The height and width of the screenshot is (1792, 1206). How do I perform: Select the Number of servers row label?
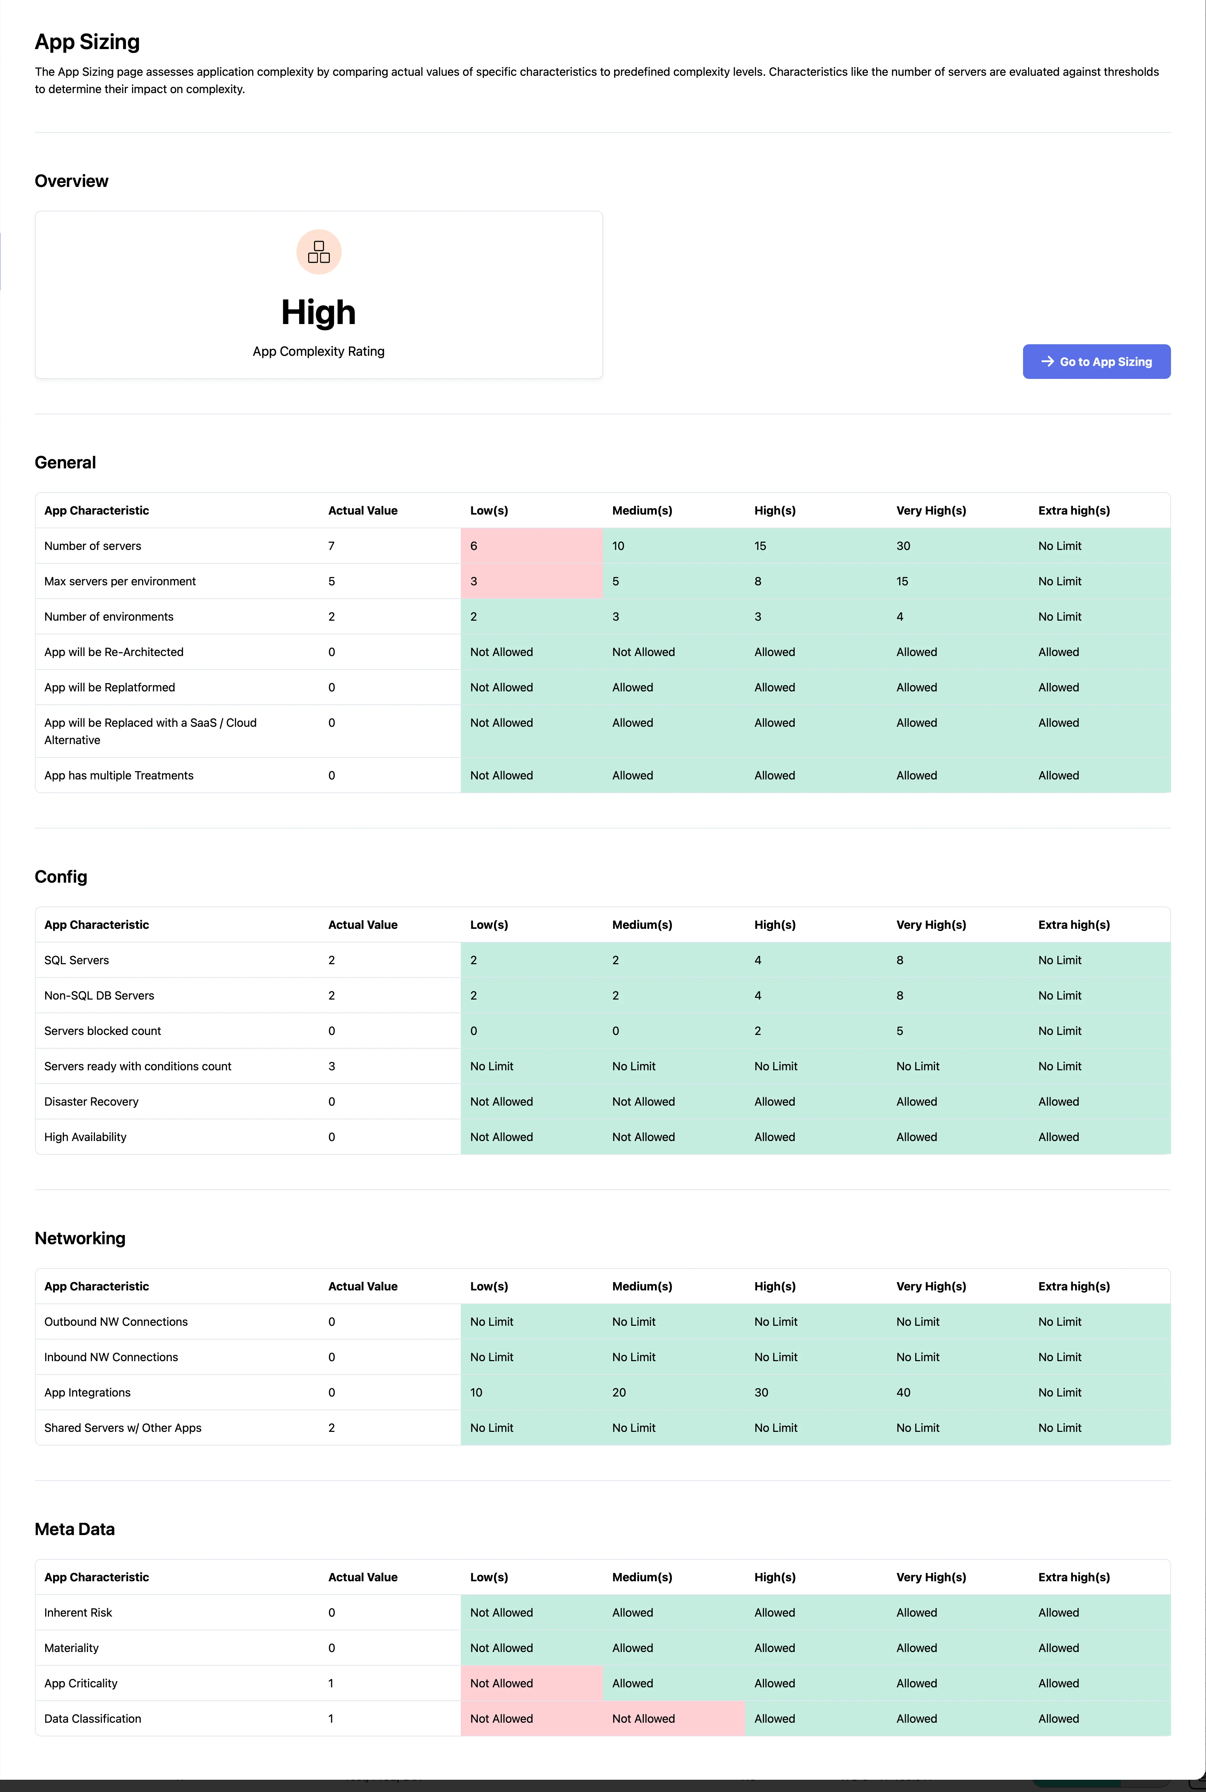[92, 546]
